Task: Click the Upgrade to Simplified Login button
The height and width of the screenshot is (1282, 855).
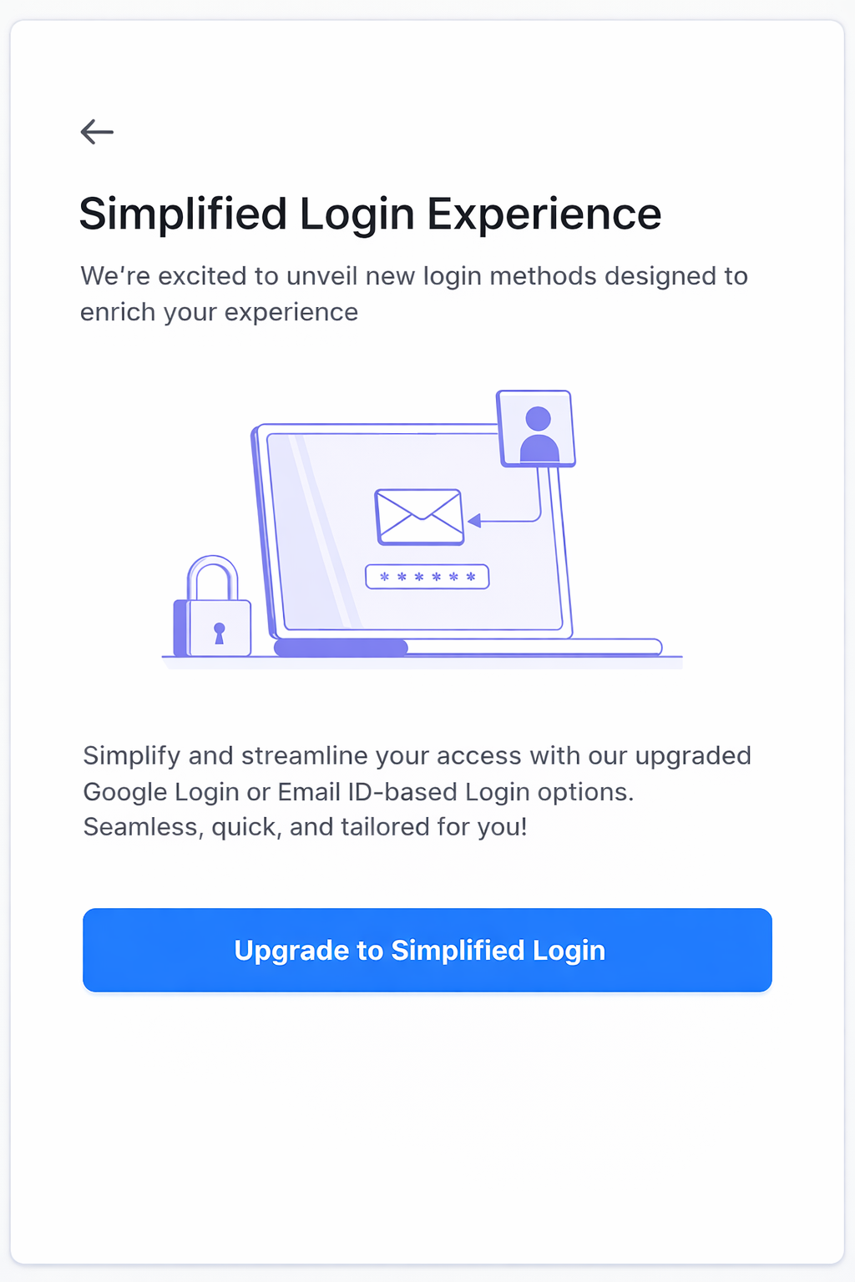Action: [x=427, y=950]
